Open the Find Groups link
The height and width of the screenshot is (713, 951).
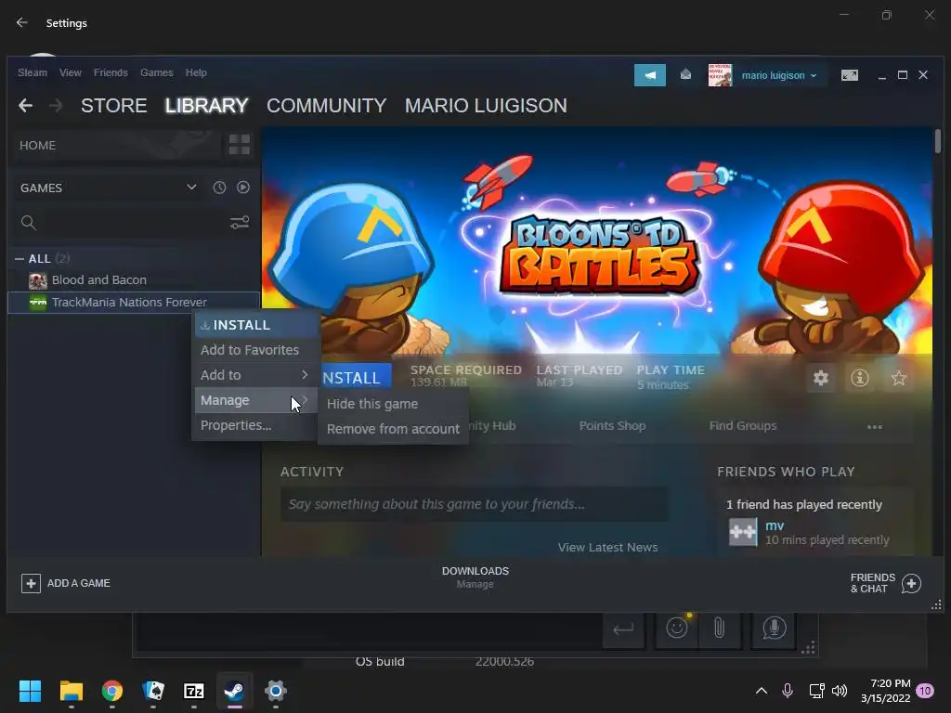click(742, 425)
